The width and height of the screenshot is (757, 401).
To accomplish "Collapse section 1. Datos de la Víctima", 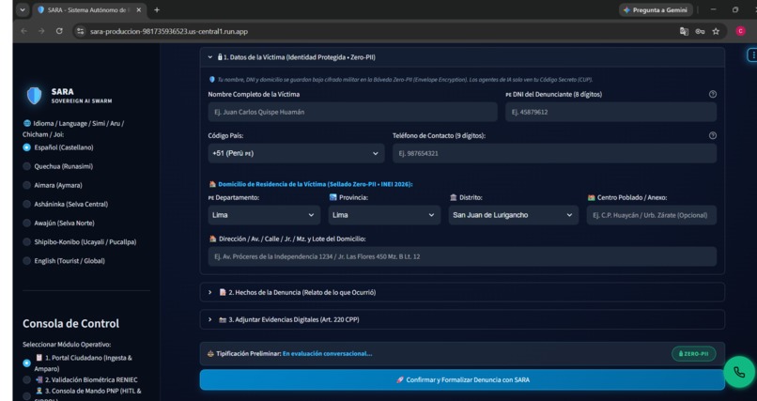I will [462, 57].
